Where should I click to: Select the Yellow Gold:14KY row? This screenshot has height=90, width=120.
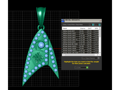click(80, 35)
